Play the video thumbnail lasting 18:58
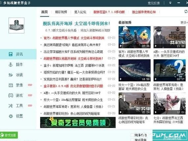The height and width of the screenshot is (141, 188). (134, 70)
